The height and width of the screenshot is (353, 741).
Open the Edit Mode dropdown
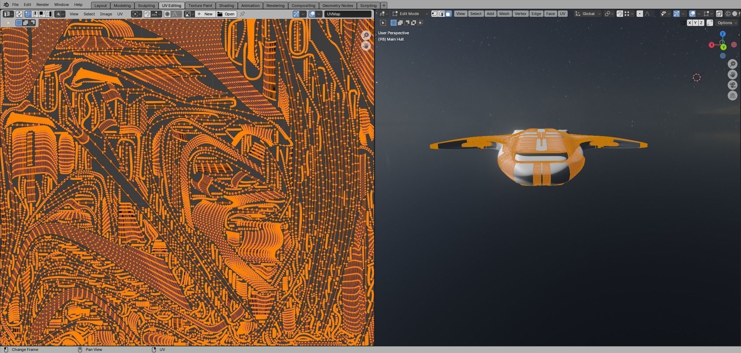coord(410,14)
